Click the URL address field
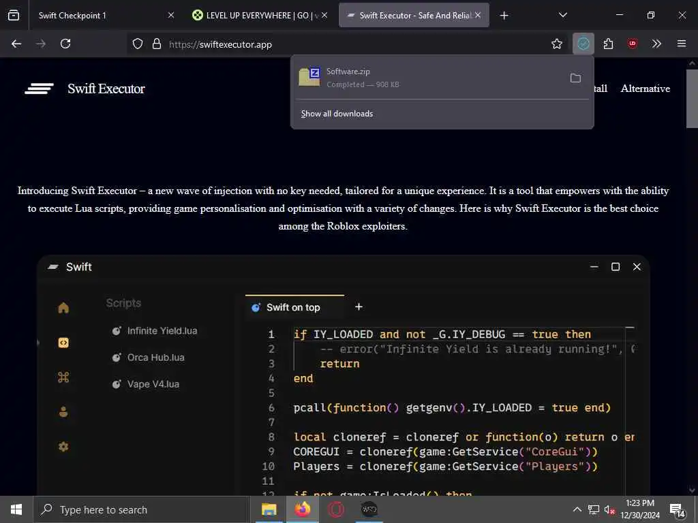 click(347, 44)
